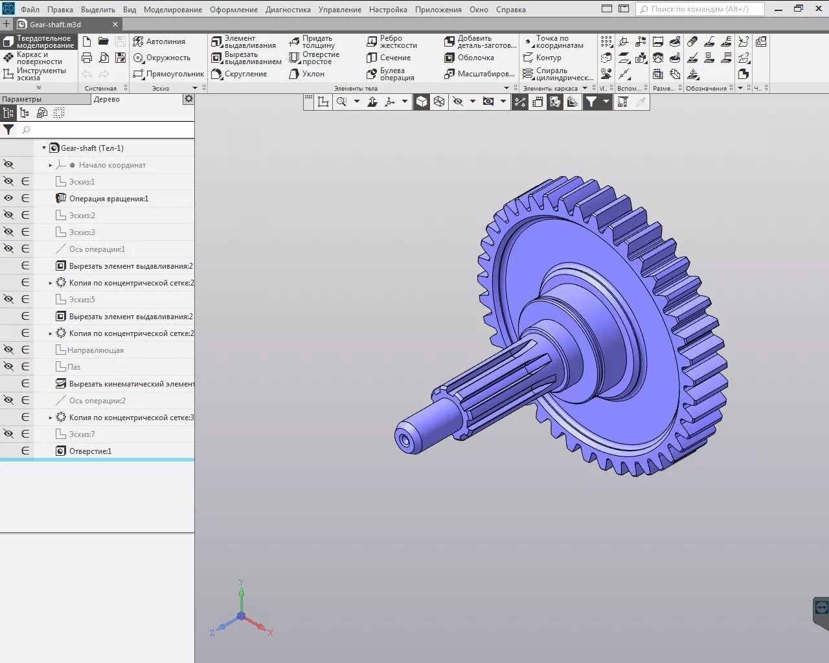Expand Элементы каркаса panel dropdown arrow
Image resolution: width=829 pixels, height=663 pixels.
[x=585, y=88]
